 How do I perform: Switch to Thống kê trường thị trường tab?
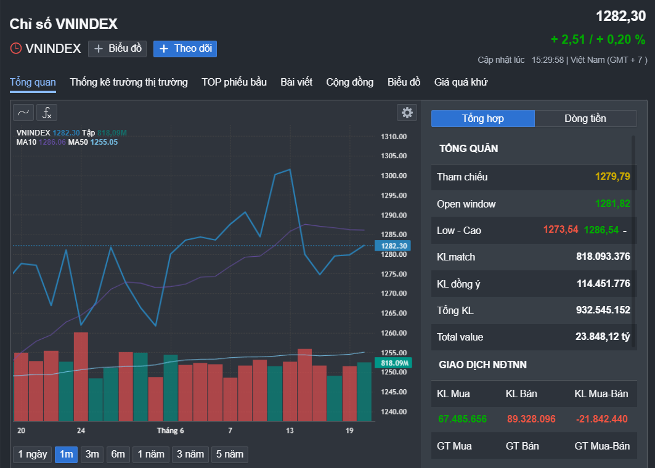tap(129, 83)
